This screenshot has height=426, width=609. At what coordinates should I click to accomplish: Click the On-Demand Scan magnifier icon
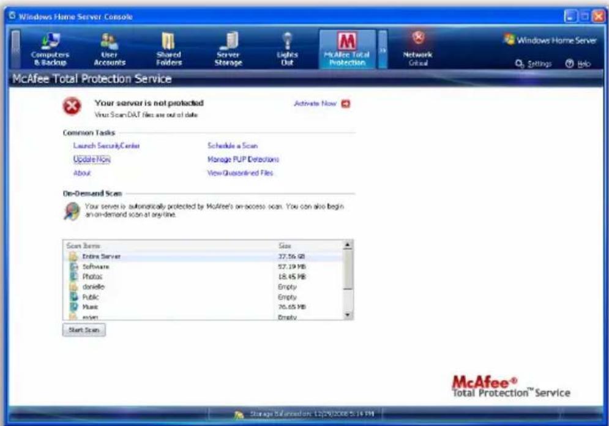[x=72, y=212]
